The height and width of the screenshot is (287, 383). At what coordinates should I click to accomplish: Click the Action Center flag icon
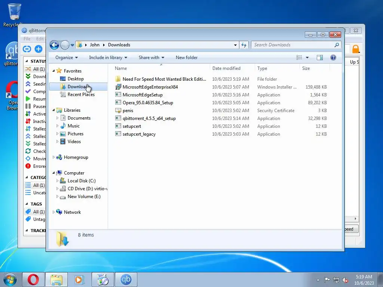point(327,280)
